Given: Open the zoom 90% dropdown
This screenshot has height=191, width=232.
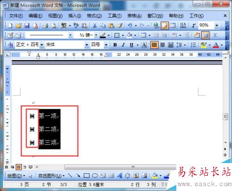Looking at the screenshot, I should coord(217,25).
